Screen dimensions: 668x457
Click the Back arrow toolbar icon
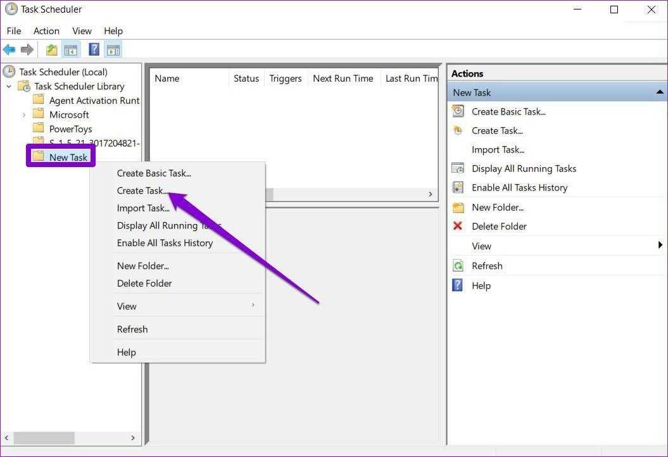(9, 49)
